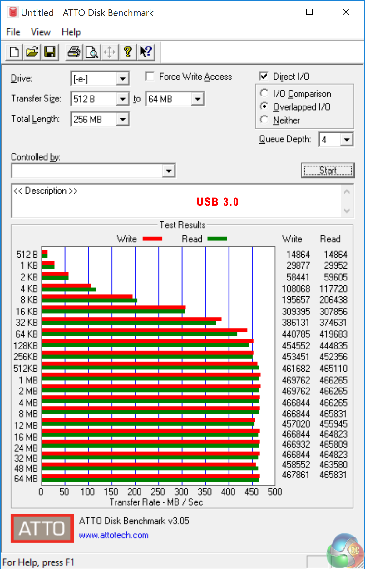
Task: Click the write value 467861 for 64 MB
Action: [296, 475]
